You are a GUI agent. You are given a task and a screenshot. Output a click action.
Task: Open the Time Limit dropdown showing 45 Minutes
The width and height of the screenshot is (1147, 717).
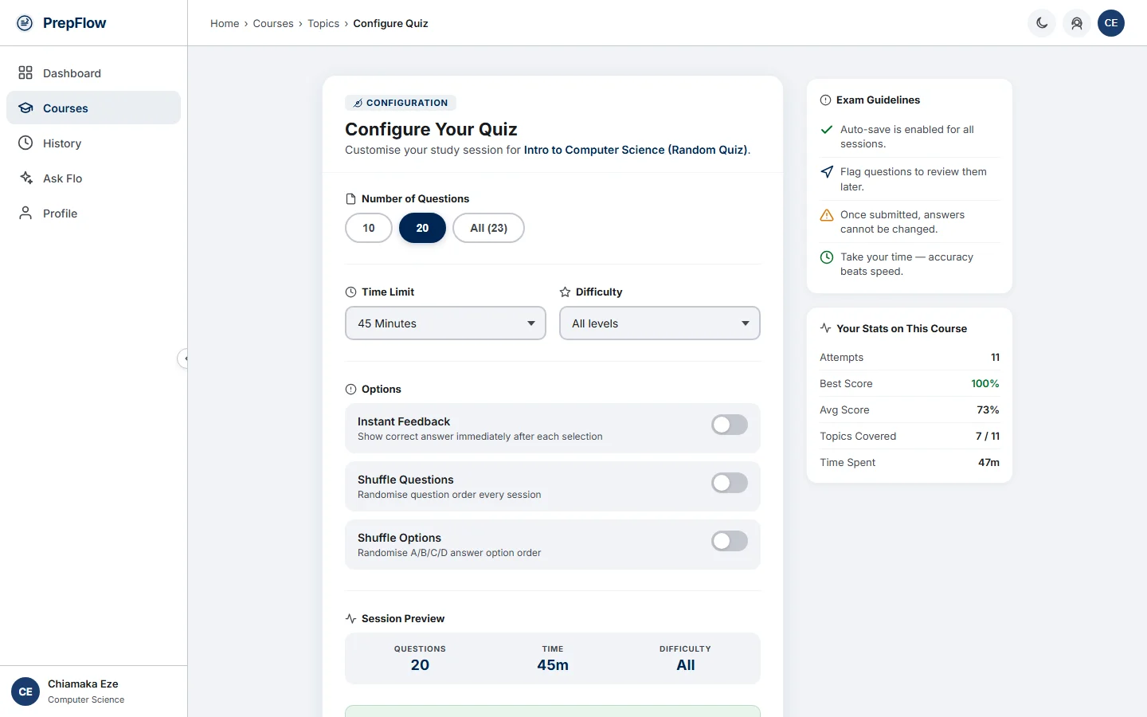pos(445,323)
